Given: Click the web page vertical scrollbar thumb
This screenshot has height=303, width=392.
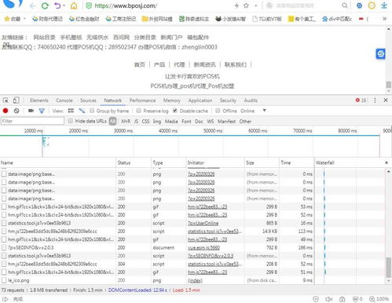Looking at the screenshot, I should point(388,85).
